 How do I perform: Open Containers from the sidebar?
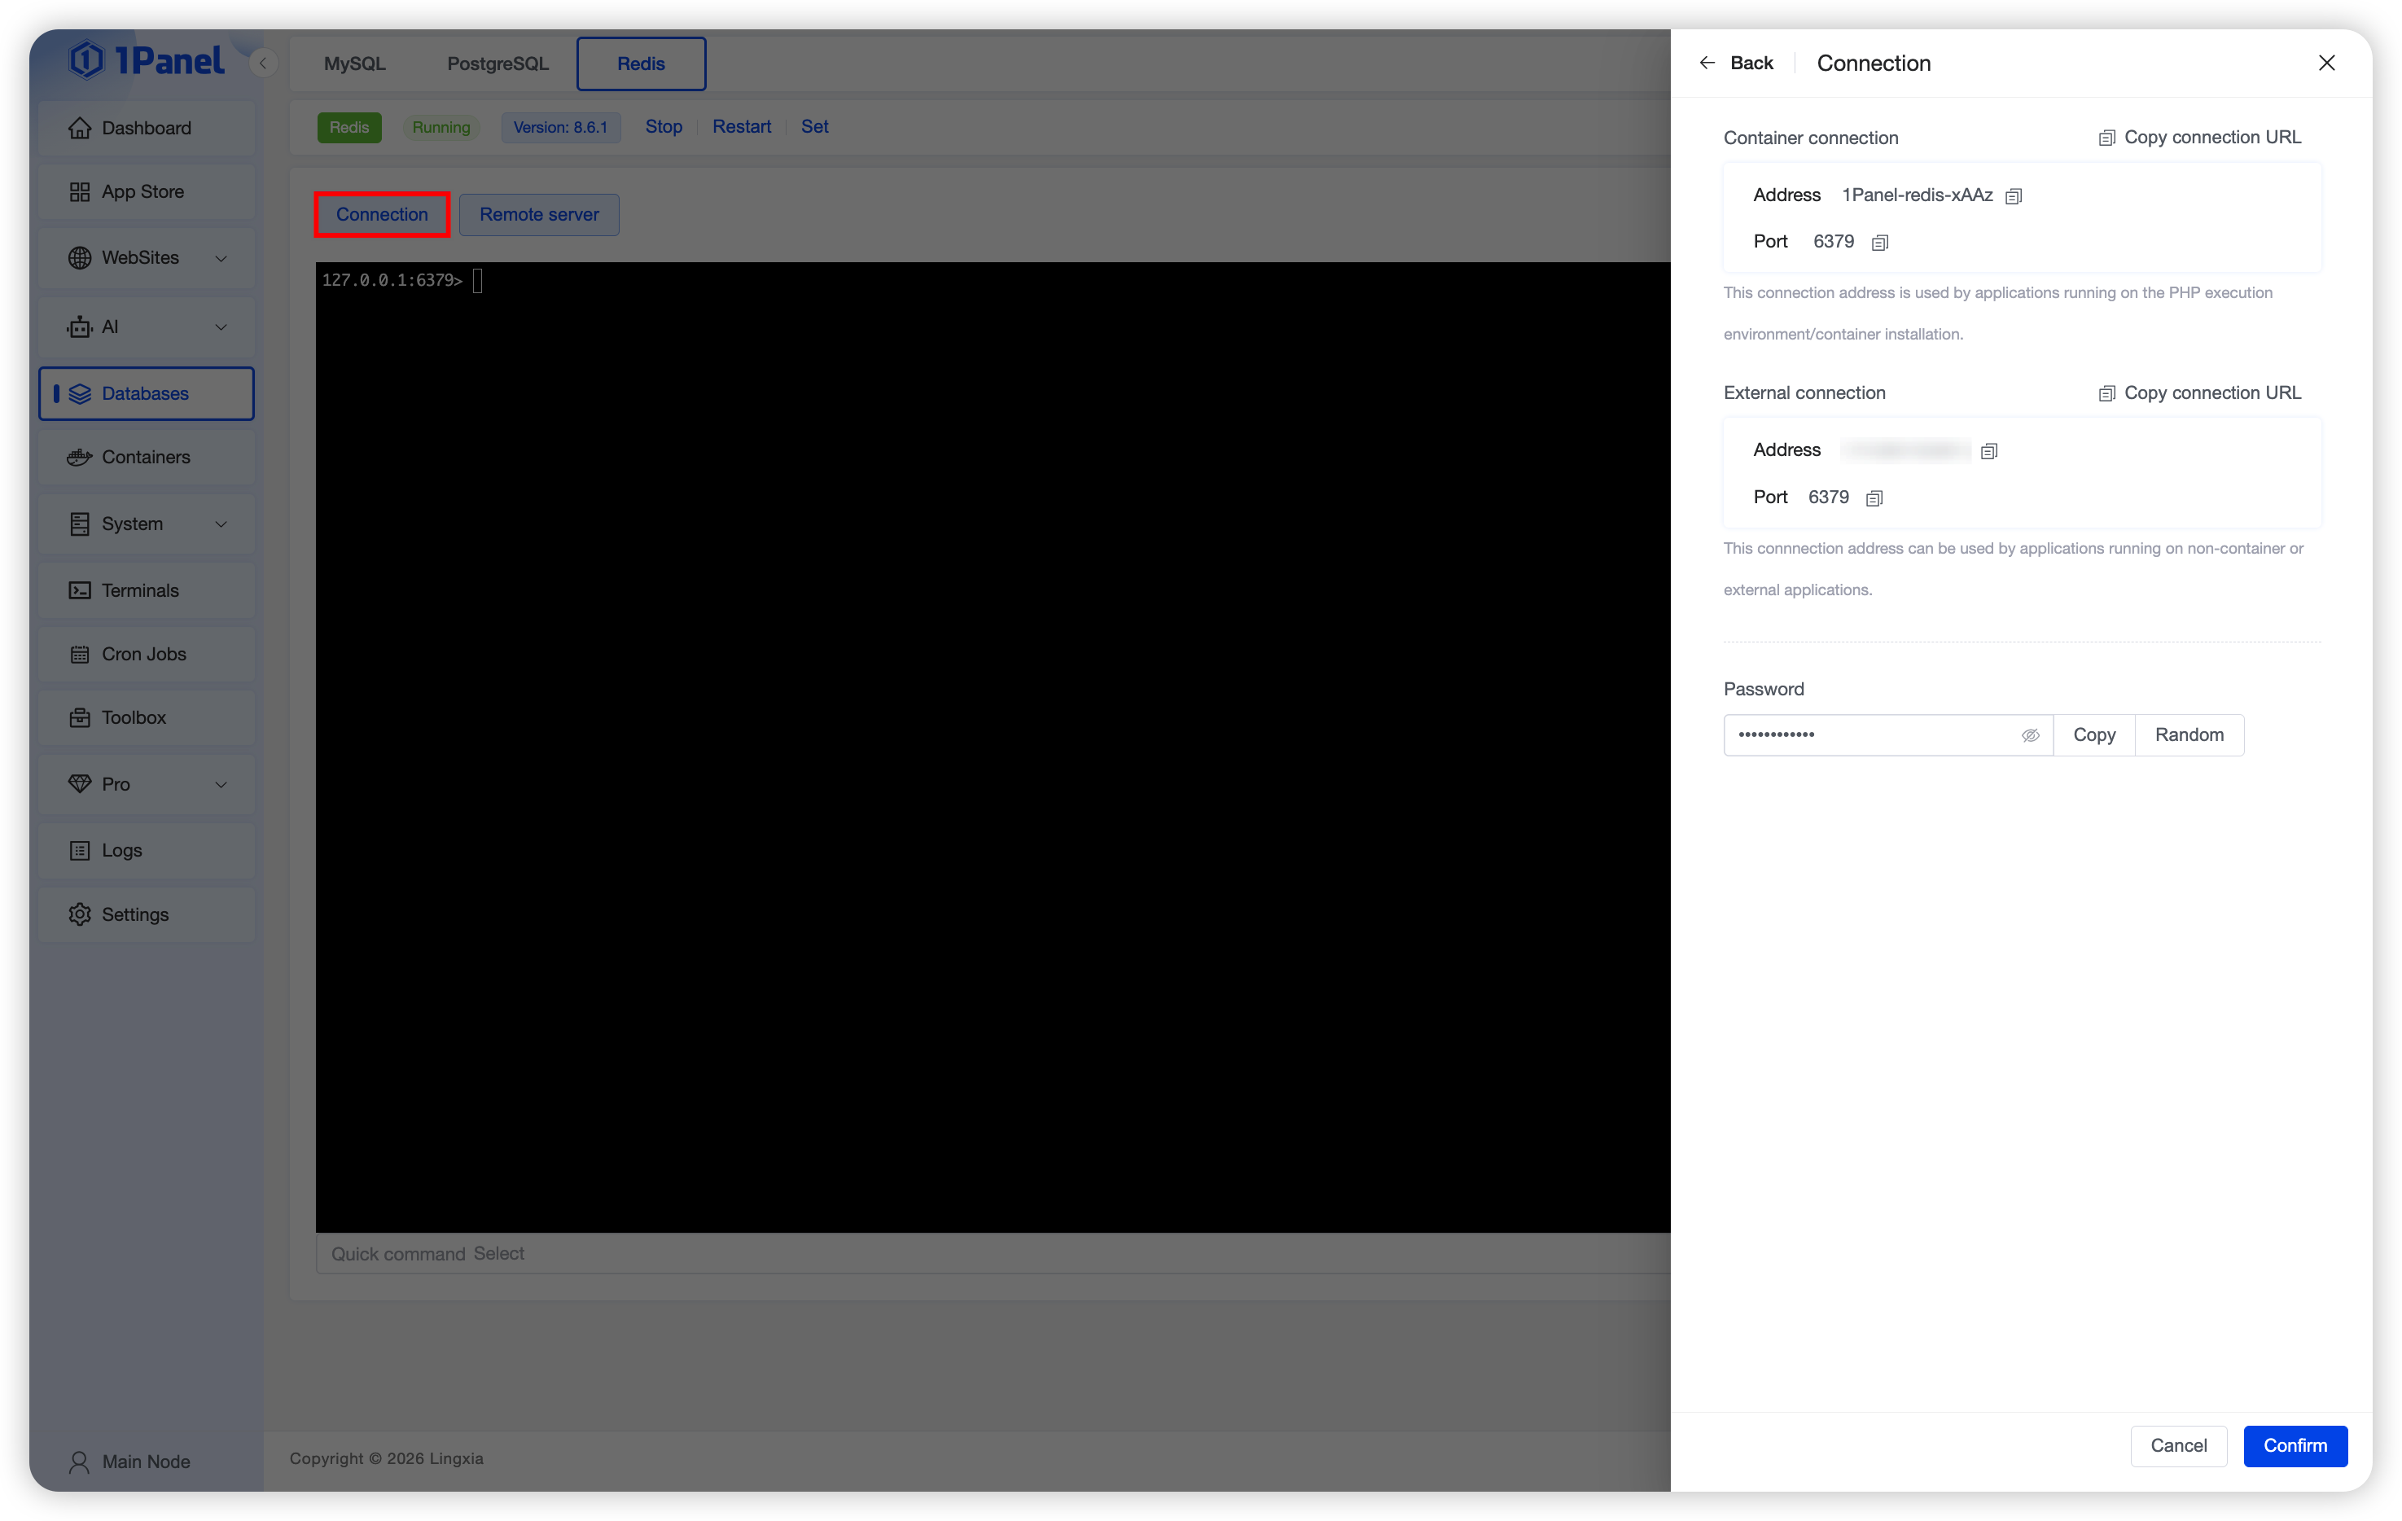[146, 457]
